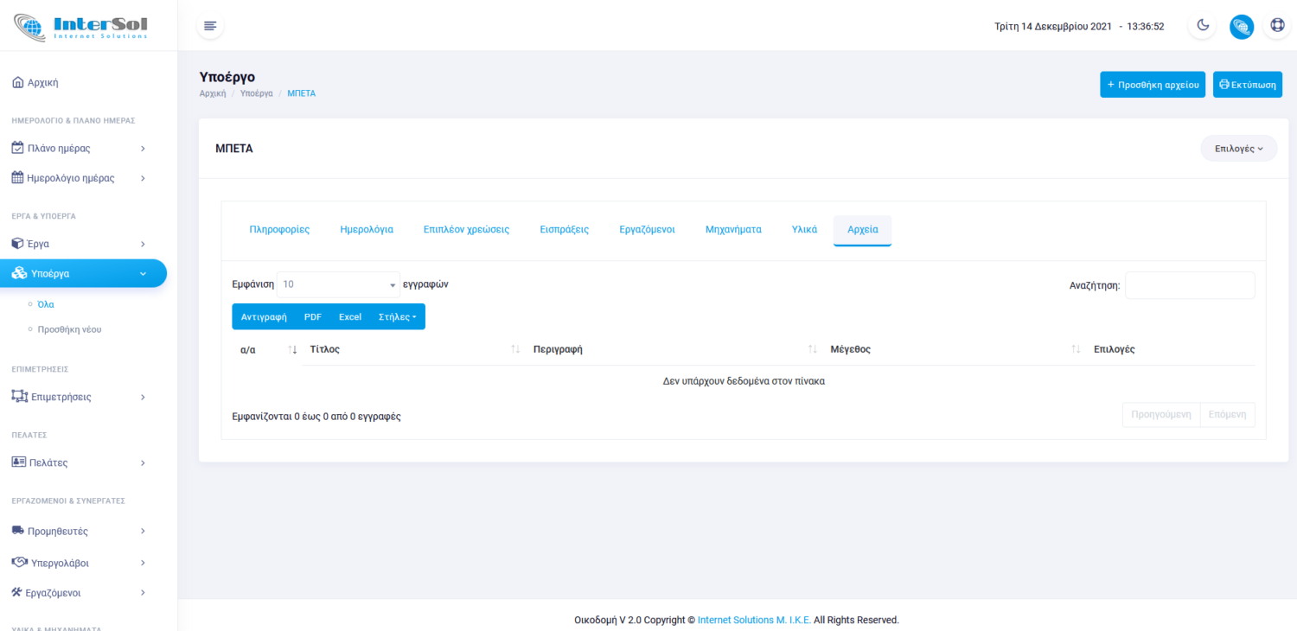Image resolution: width=1297 pixels, height=631 pixels.
Task: Open the user avatar icon in header
Action: click(x=1241, y=26)
